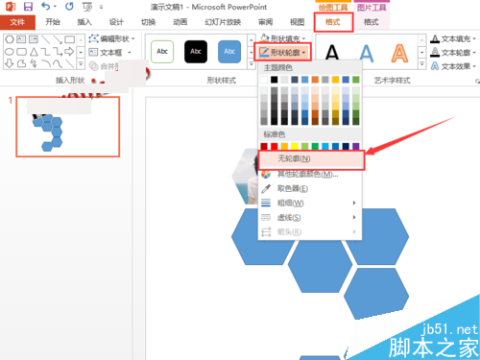Expand the 编辑形状 dropdown

(133, 39)
